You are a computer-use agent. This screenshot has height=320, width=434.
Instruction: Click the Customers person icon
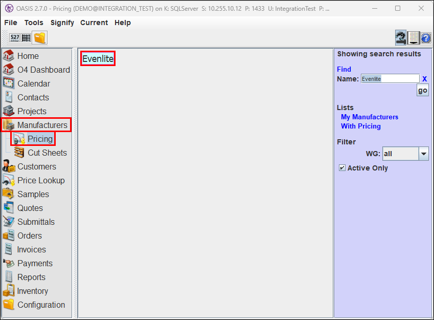(x=9, y=166)
